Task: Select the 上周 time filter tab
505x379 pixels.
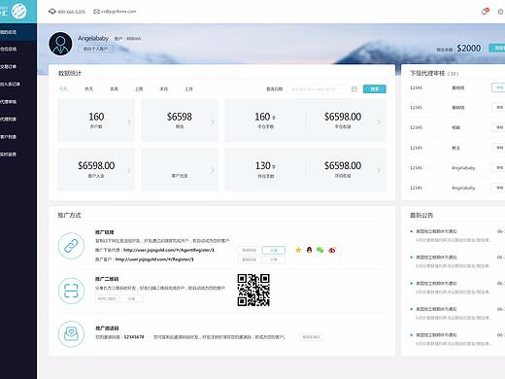Action: click(x=139, y=89)
